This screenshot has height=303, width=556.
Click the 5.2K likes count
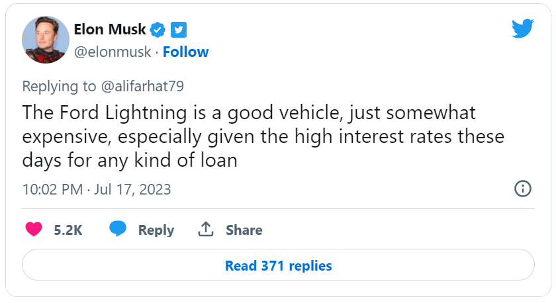click(x=68, y=230)
